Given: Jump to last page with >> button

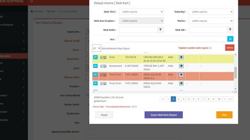Looking at the screenshot, I should (230, 99).
